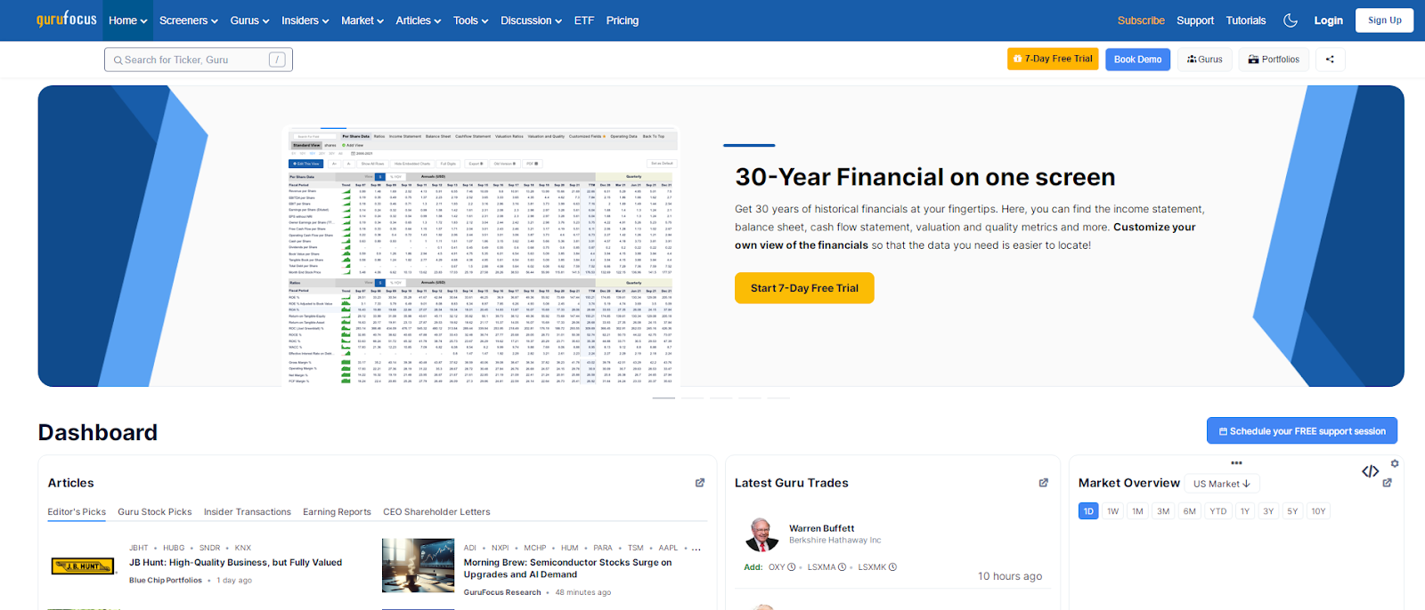Select the 1Y time range
The width and height of the screenshot is (1425, 610).
click(x=1245, y=511)
